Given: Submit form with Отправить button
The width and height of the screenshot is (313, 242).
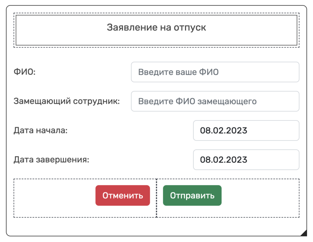Looking at the screenshot, I should (x=192, y=195).
